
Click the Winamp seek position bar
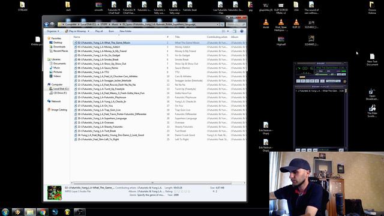pos(320,77)
